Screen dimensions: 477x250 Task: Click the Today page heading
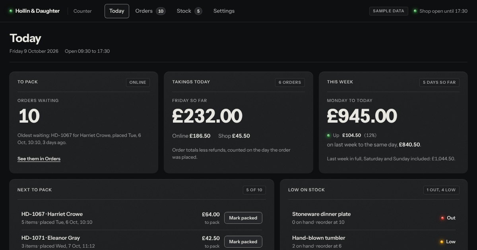pyautogui.click(x=25, y=38)
